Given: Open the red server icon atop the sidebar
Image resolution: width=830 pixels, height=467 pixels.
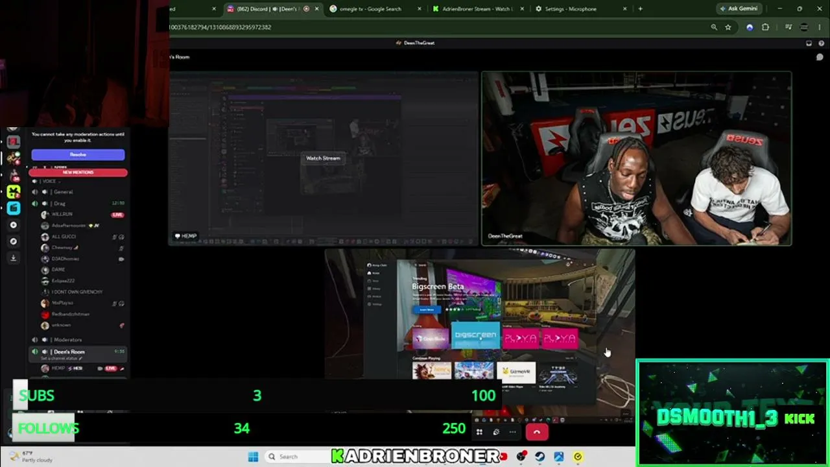Looking at the screenshot, I should click(x=14, y=142).
